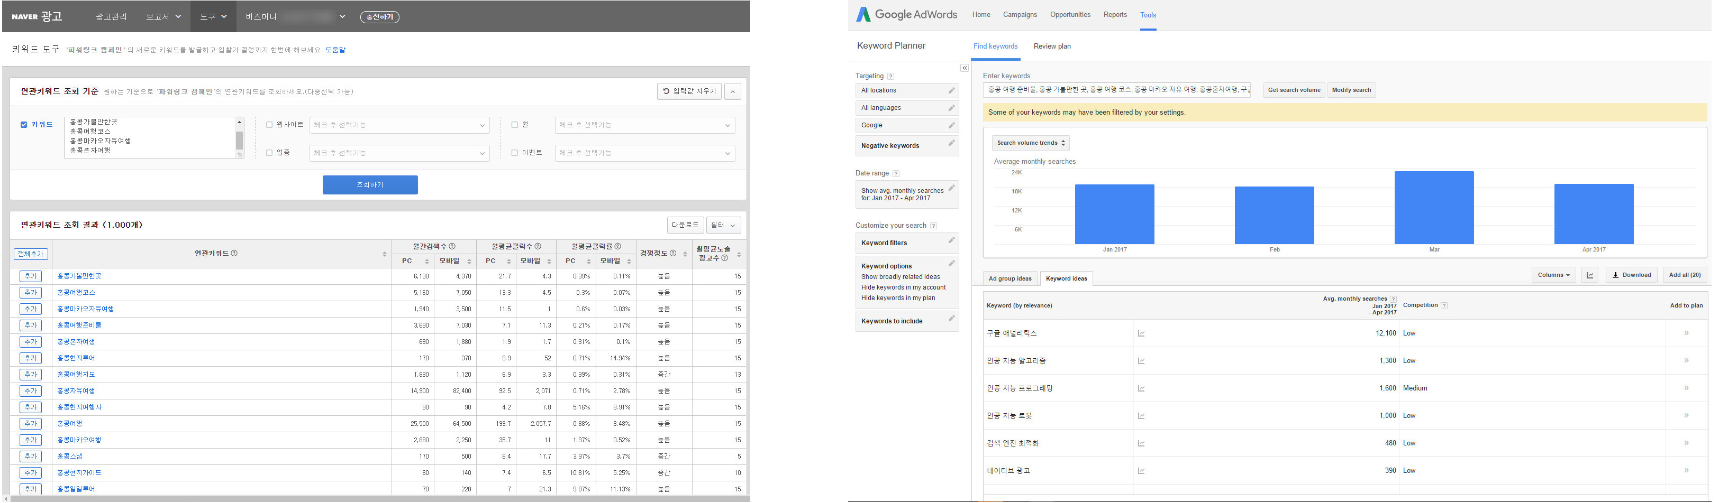Viewport: 1719px width, 503px height.
Task: Click the 전체추가 button
Action: click(31, 254)
